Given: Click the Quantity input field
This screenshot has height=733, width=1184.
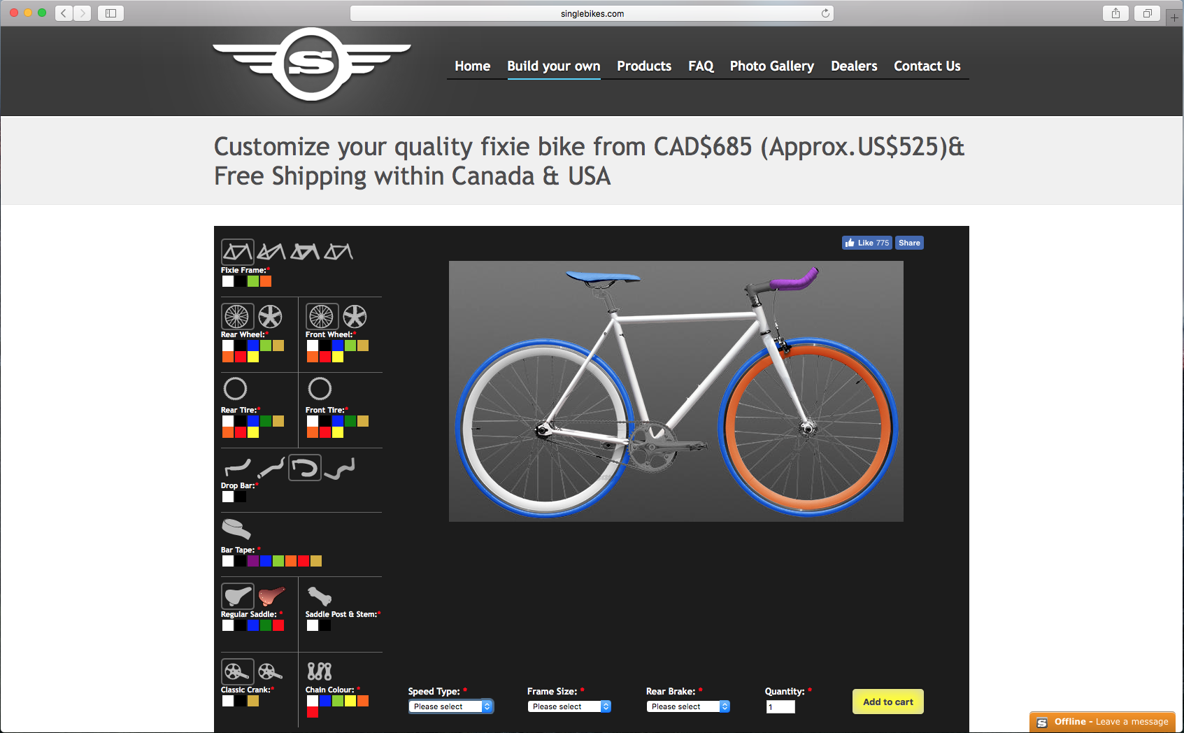Looking at the screenshot, I should point(780,706).
